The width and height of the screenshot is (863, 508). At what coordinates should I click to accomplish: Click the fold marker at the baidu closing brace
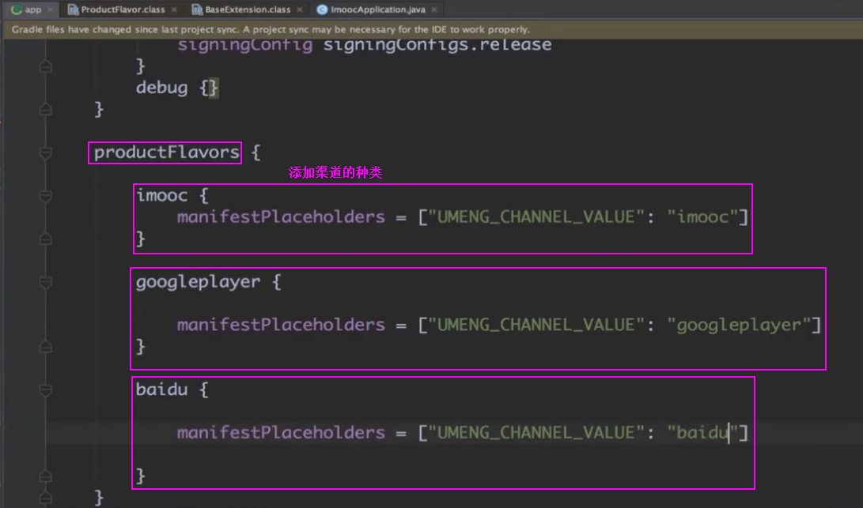[x=46, y=476]
